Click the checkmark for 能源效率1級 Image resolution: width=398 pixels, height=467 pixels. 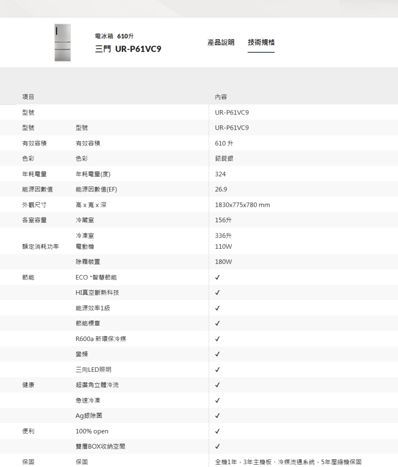217,308
